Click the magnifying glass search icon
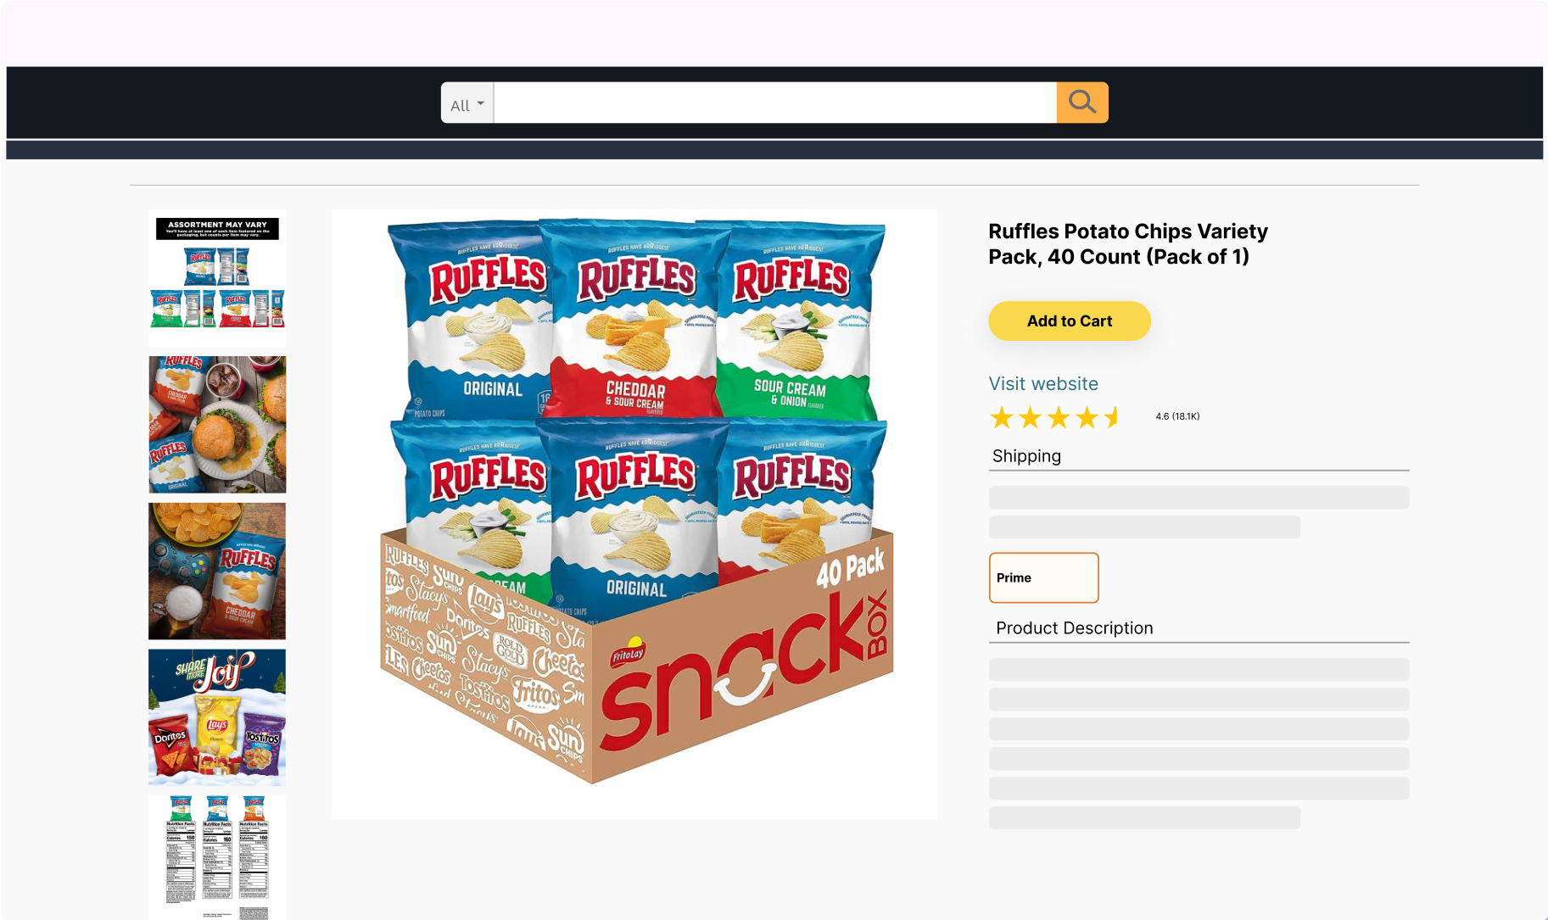 [1081, 102]
